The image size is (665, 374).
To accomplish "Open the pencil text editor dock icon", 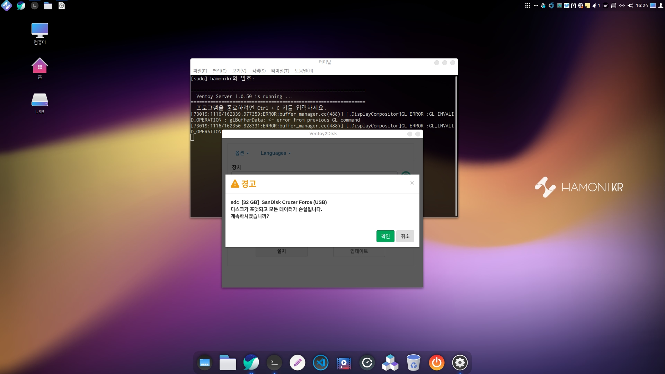I will (x=297, y=363).
